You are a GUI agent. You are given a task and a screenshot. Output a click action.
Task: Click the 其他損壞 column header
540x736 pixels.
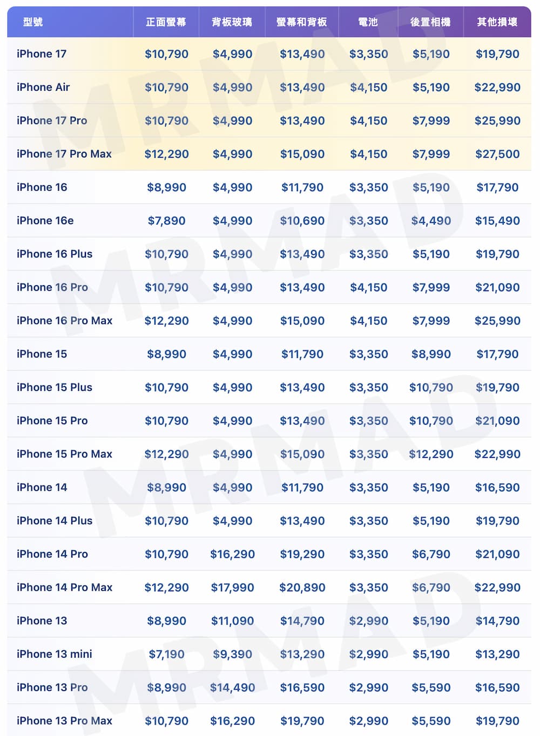click(x=497, y=22)
